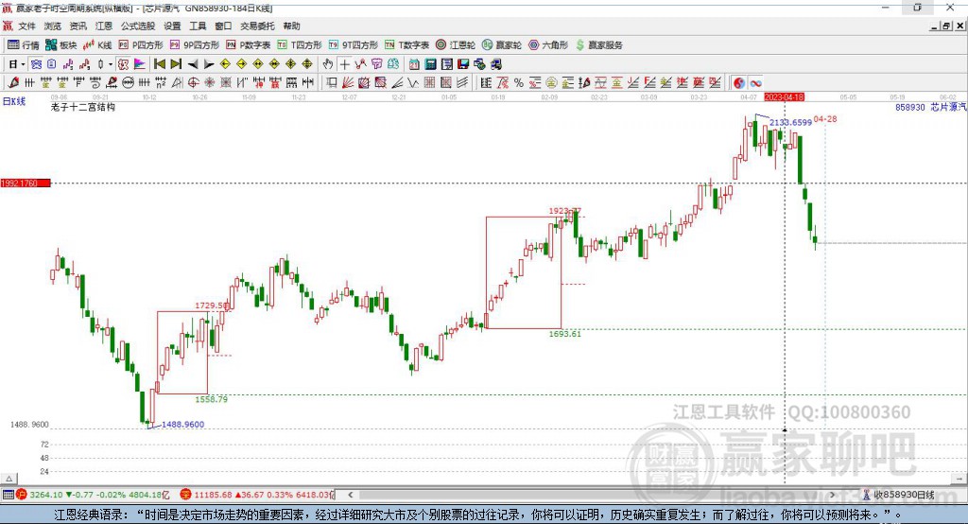The width and height of the screenshot is (968, 524).
Task: Launch the 江恩轮 Gann wheel
Action: [456, 45]
